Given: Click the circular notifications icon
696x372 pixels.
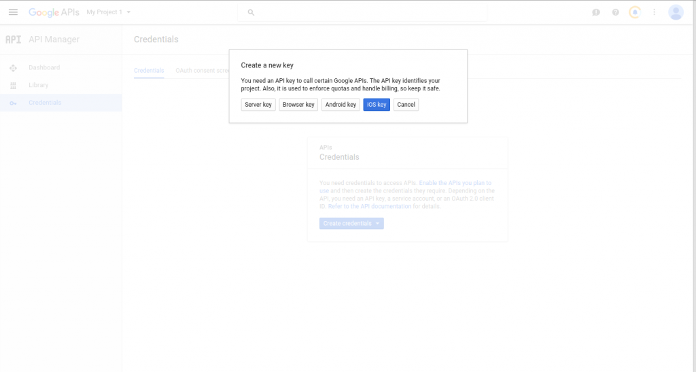Looking at the screenshot, I should point(635,12).
